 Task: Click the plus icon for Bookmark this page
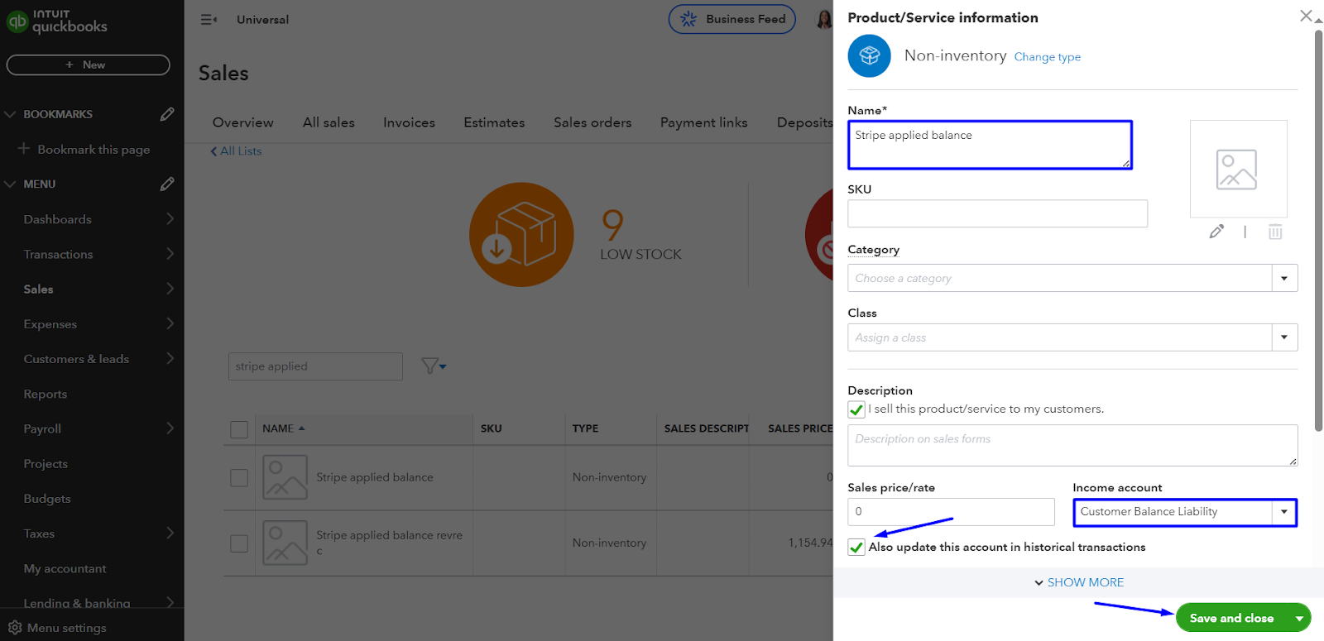click(x=24, y=149)
